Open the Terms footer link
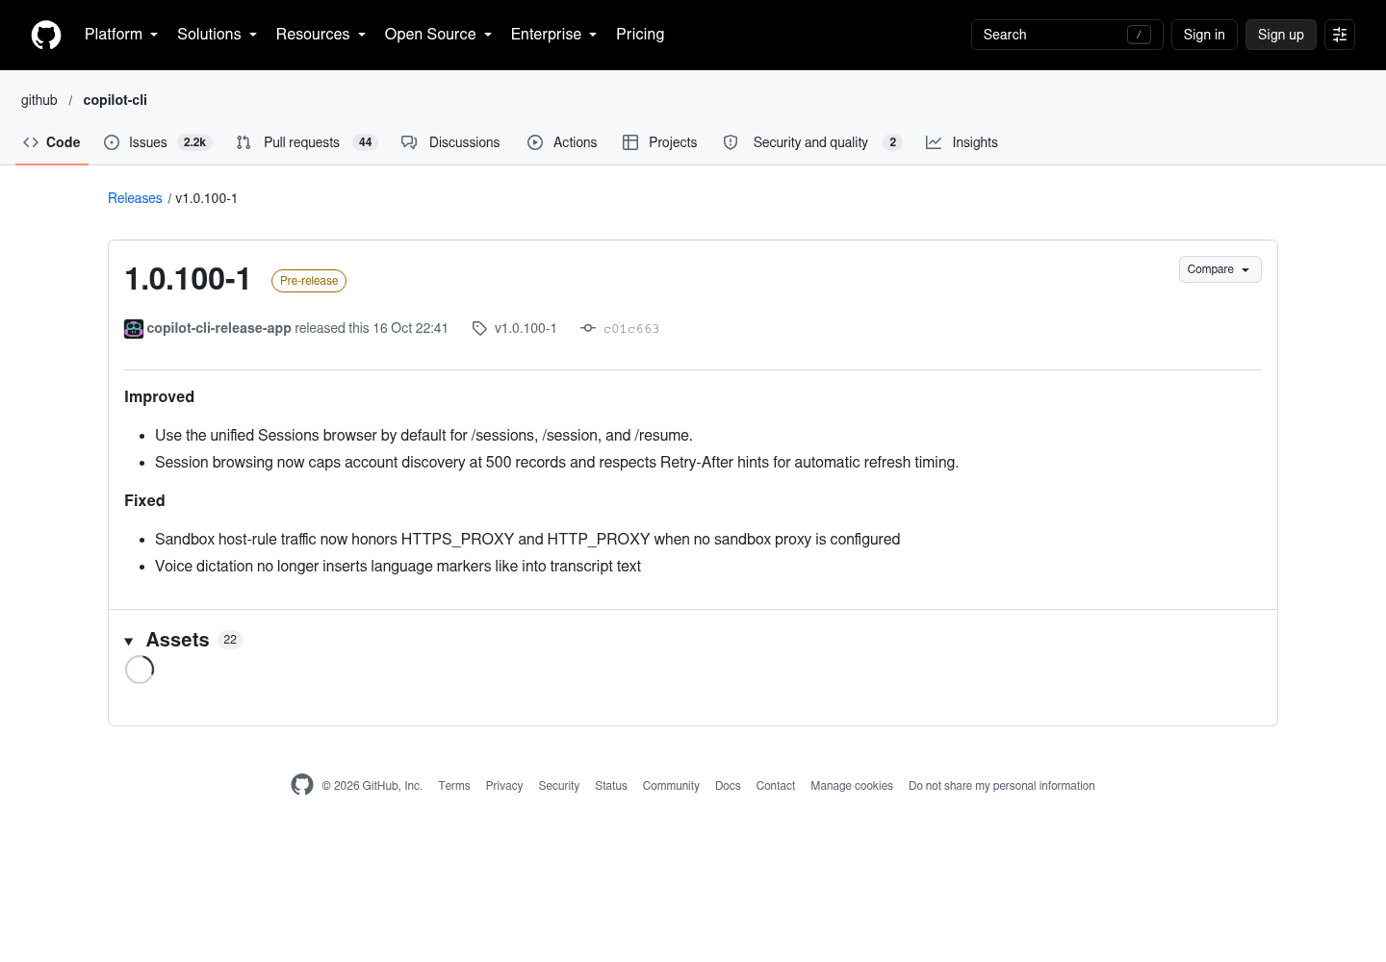The image size is (1386, 962). [x=454, y=786]
